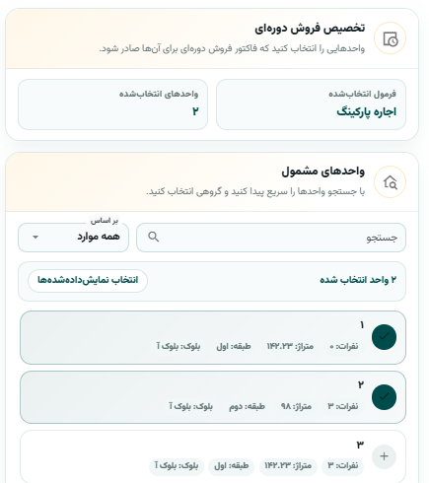Click unit ۲ row card
This screenshot has width=429, height=483.
pyautogui.click(x=213, y=397)
